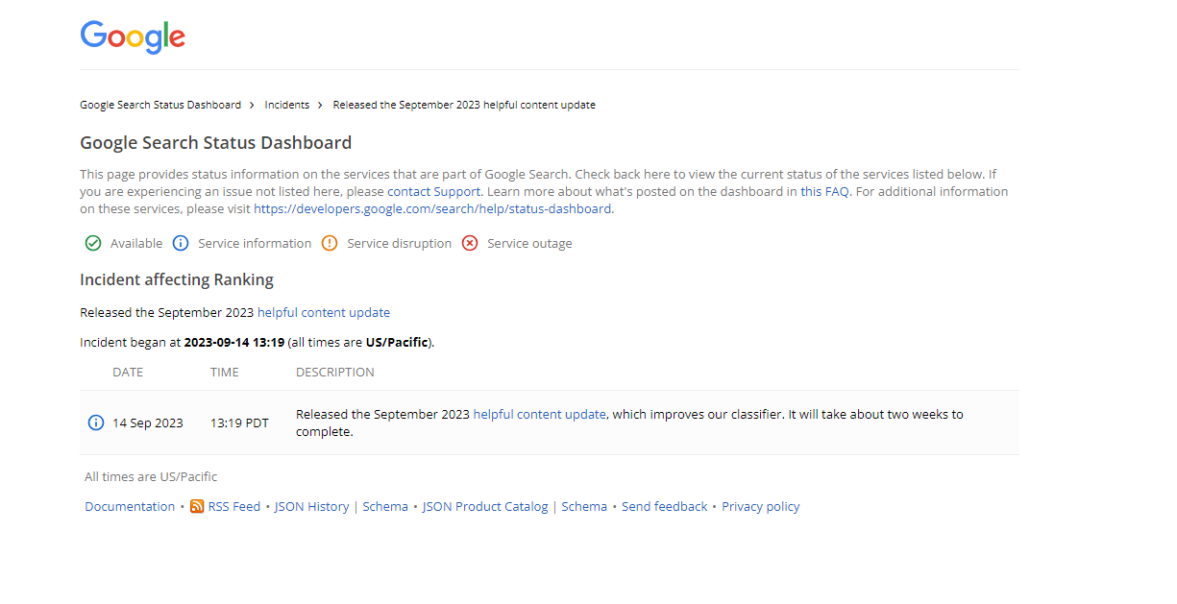This screenshot has width=1177, height=604.
Task: Open the Schema link after JSON History
Action: pyautogui.click(x=385, y=506)
